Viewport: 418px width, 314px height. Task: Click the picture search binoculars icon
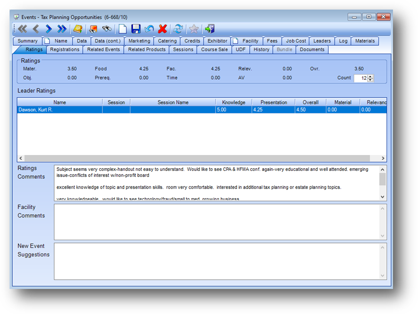(x=93, y=29)
